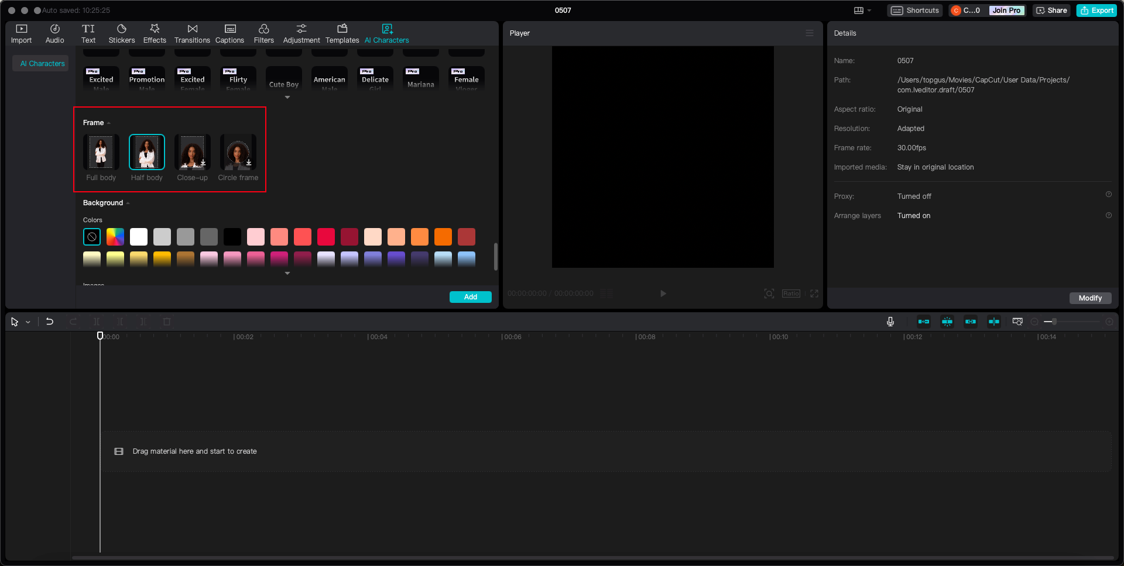Image resolution: width=1124 pixels, height=566 pixels.
Task: Open the pointer tool mode dropdown
Action: 28,322
